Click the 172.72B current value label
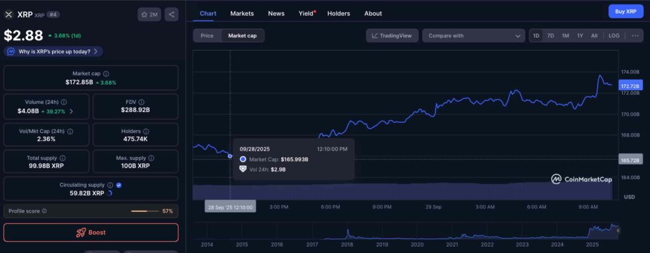The width and height of the screenshot is (650, 253). point(630,86)
